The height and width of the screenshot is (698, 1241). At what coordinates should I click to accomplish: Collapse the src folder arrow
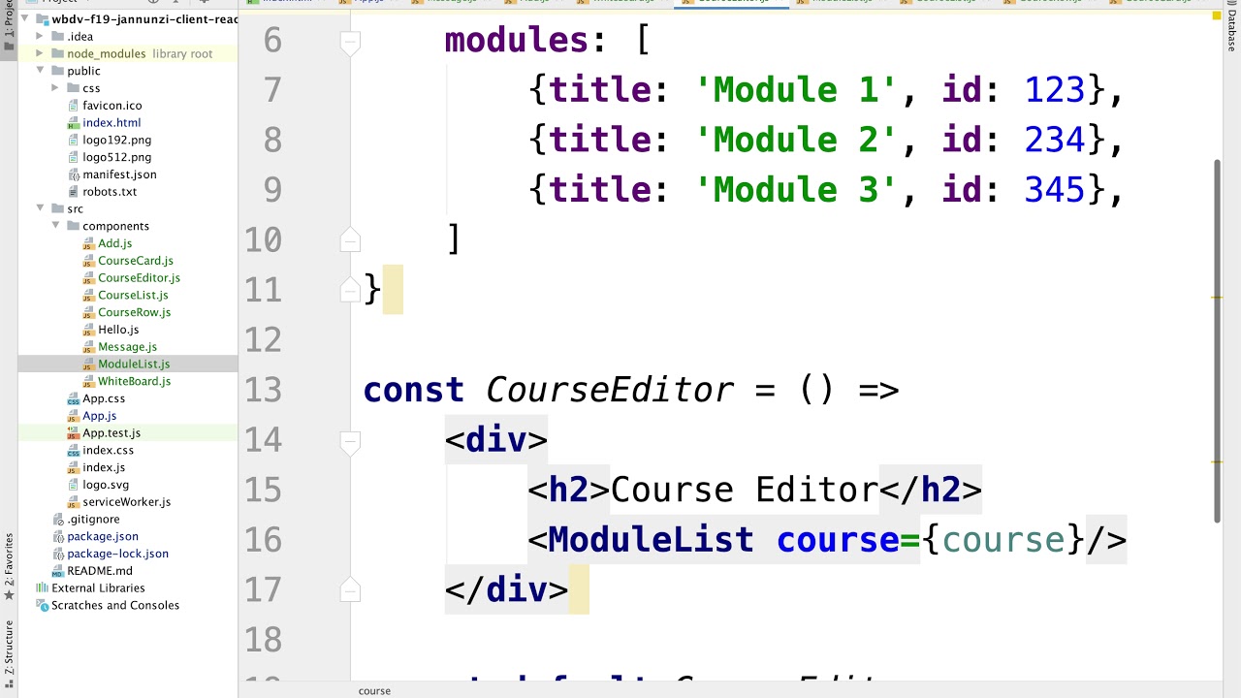pos(41,208)
